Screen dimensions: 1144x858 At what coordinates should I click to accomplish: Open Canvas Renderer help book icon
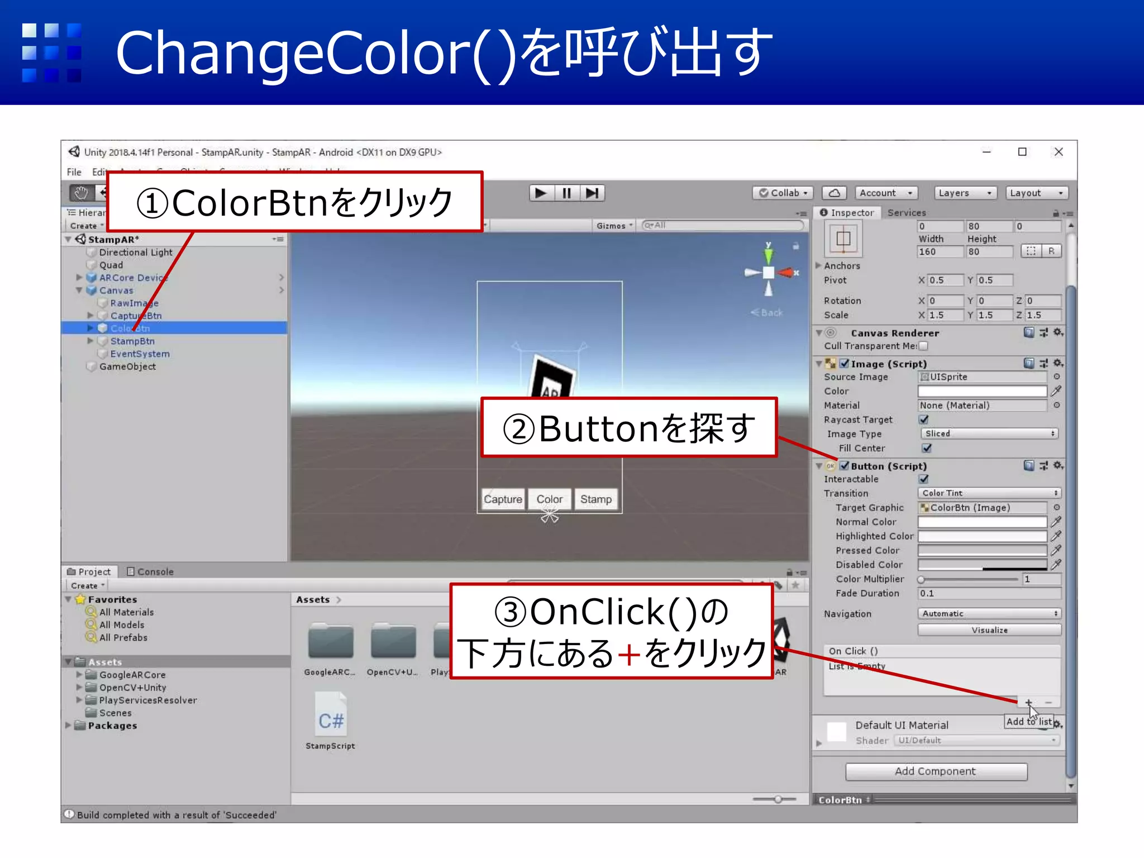coord(1029,332)
